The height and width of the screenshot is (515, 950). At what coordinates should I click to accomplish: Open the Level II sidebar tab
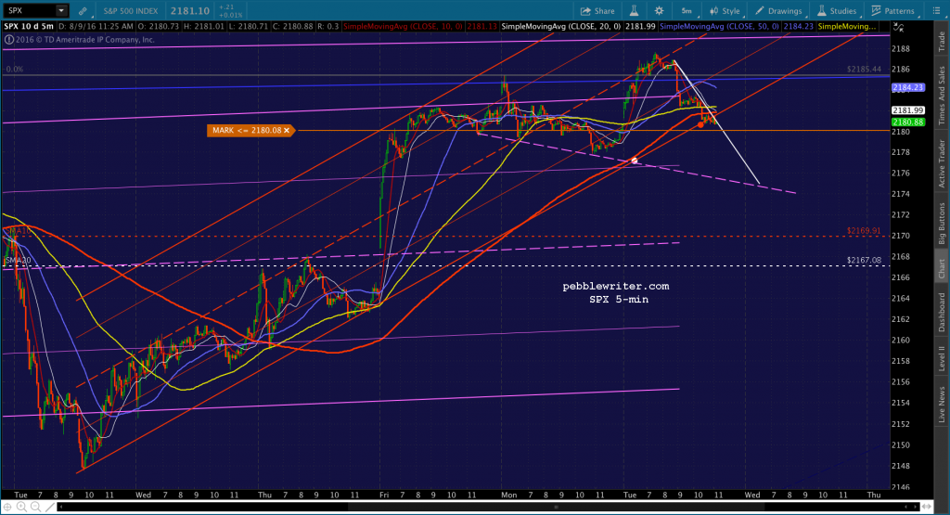click(x=942, y=358)
